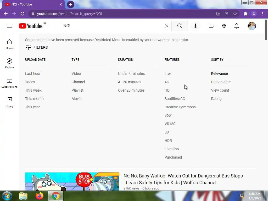Enable the Subtitles/CC filter
This screenshot has width=268, height=201.
(x=175, y=99)
